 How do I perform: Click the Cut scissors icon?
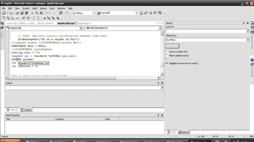32,13
